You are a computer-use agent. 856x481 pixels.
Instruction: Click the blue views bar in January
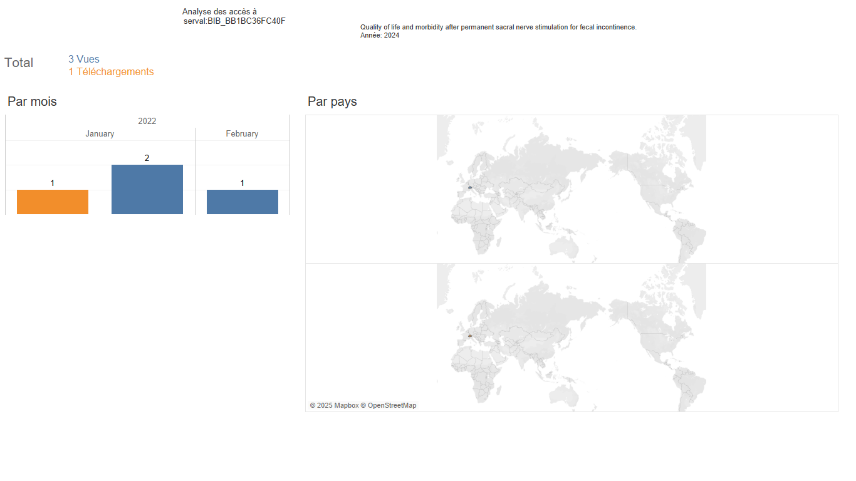[147, 189]
